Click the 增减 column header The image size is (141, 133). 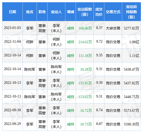tap(71, 12)
